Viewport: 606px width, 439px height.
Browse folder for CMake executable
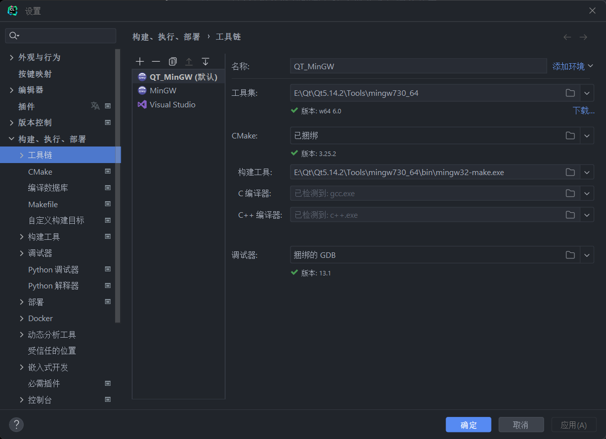570,135
